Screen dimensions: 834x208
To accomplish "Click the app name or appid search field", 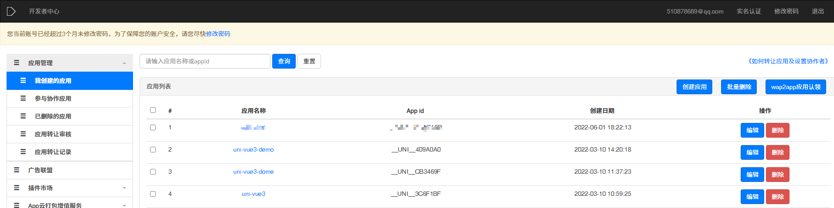I will pos(205,61).
